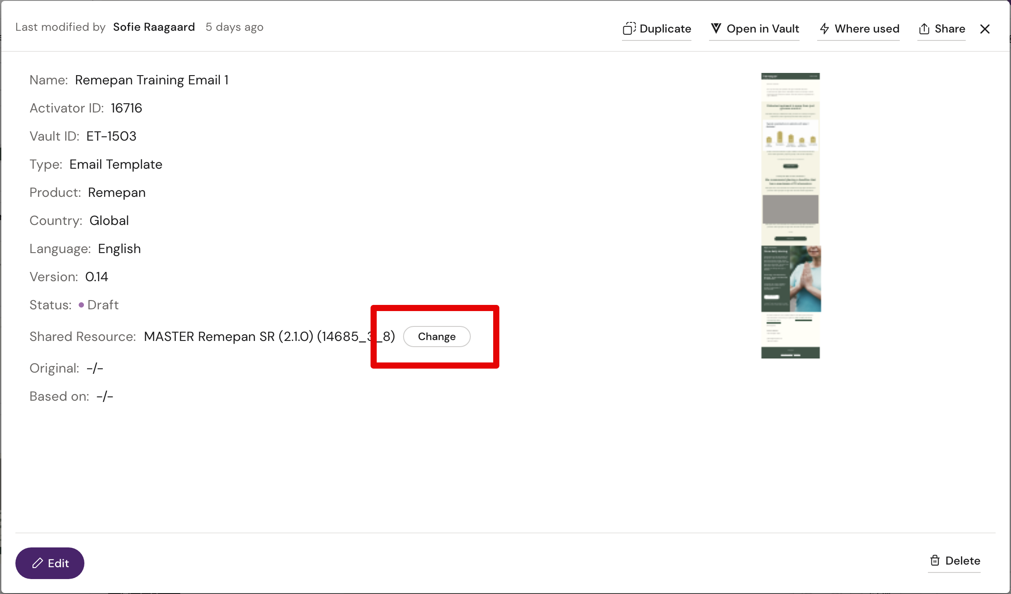Click the pencil icon on Edit button
This screenshot has width=1011, height=594.
38,563
